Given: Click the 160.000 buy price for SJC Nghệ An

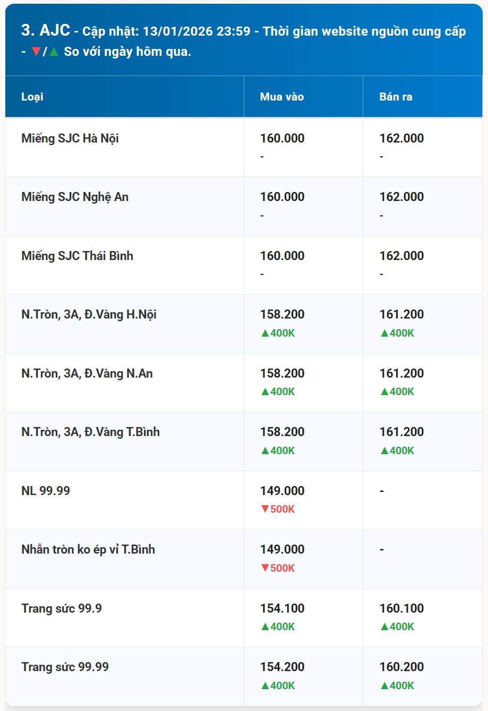Looking at the screenshot, I should 282,197.
